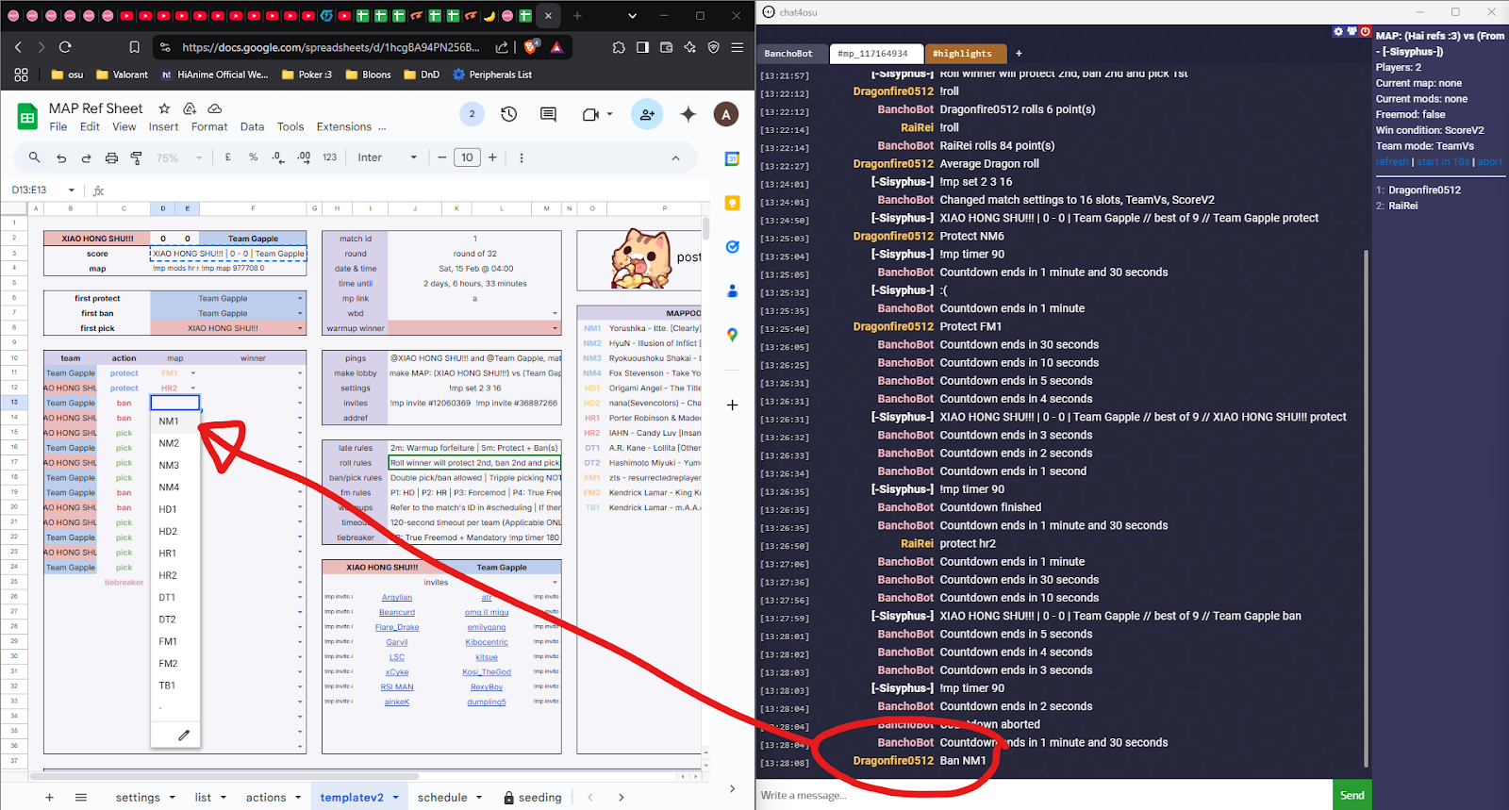Open the Extensions menu
Screen dimensions: 1509x810
pyautogui.click(x=343, y=126)
